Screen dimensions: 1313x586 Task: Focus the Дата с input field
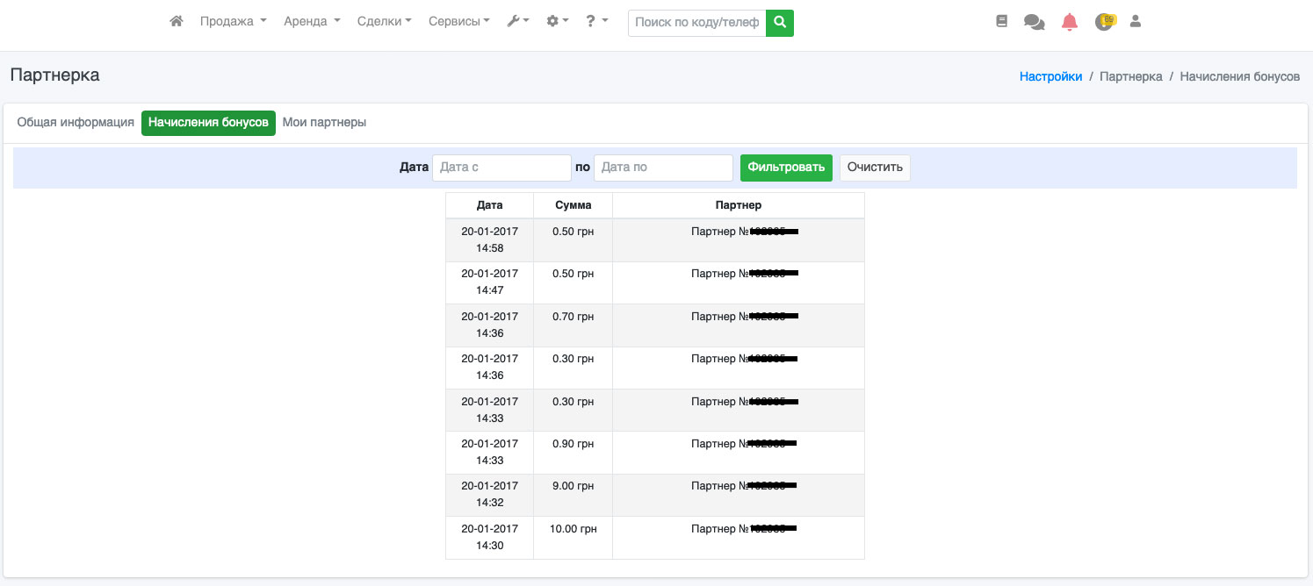click(501, 168)
